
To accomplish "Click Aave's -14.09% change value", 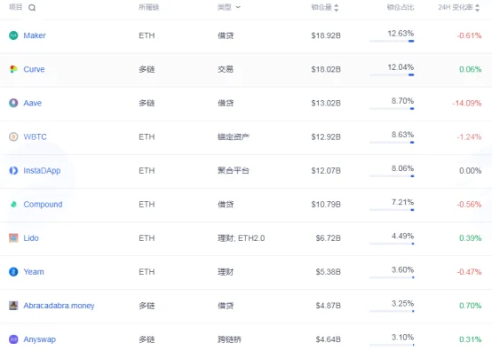I will [x=467, y=103].
